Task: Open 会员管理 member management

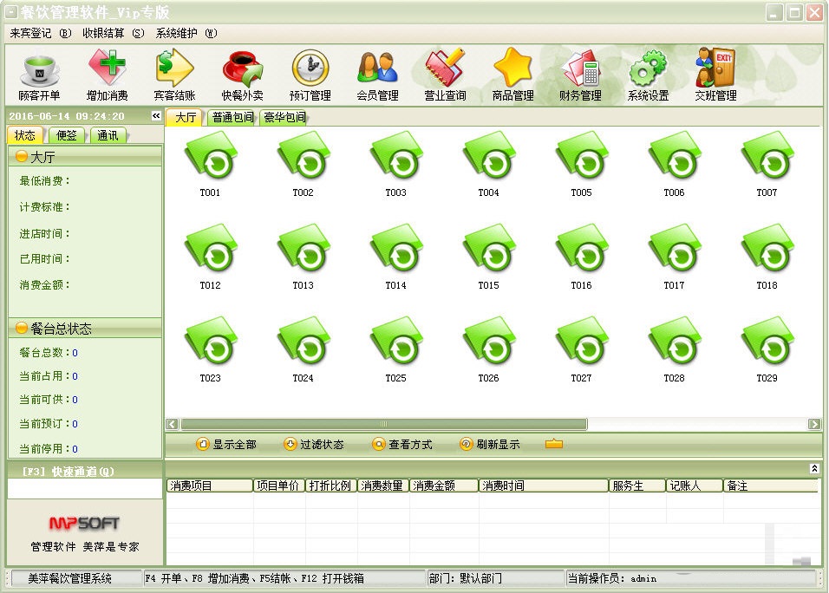Action: click(376, 75)
